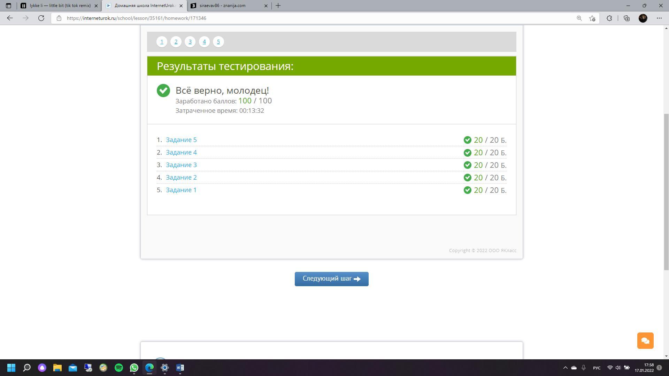Open Задание 5 result link
The image size is (669, 376).
pyautogui.click(x=181, y=140)
